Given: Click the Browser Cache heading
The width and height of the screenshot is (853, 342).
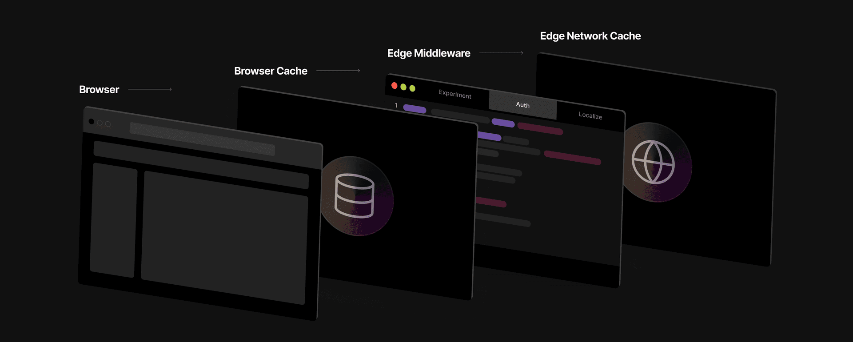Looking at the screenshot, I should [271, 71].
